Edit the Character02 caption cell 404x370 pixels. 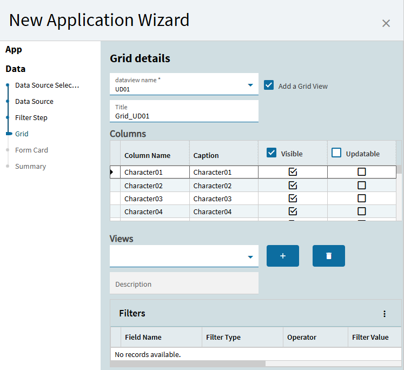pos(224,186)
